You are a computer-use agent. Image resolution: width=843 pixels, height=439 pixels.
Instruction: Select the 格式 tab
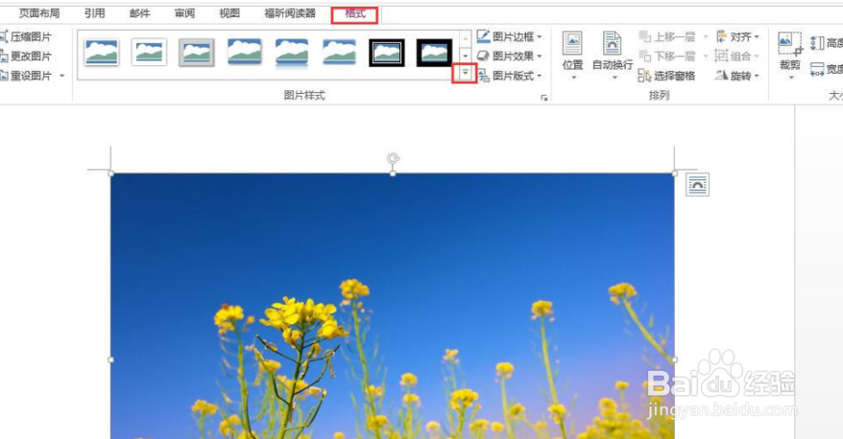pos(355,14)
